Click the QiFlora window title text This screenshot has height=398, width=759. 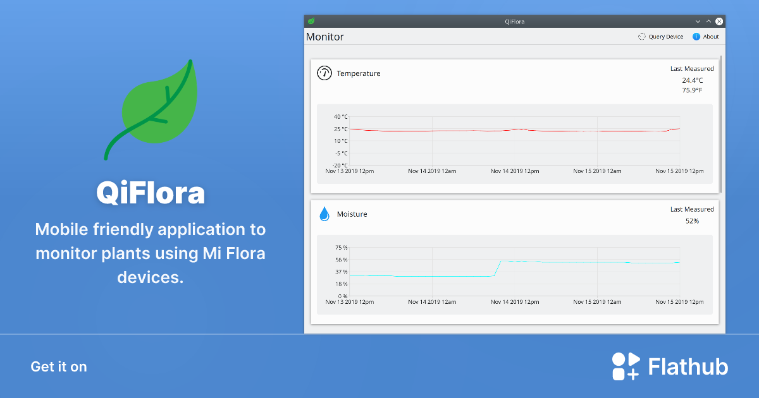pos(514,21)
